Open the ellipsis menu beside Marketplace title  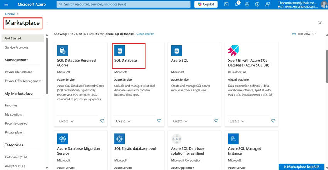coord(48,23)
